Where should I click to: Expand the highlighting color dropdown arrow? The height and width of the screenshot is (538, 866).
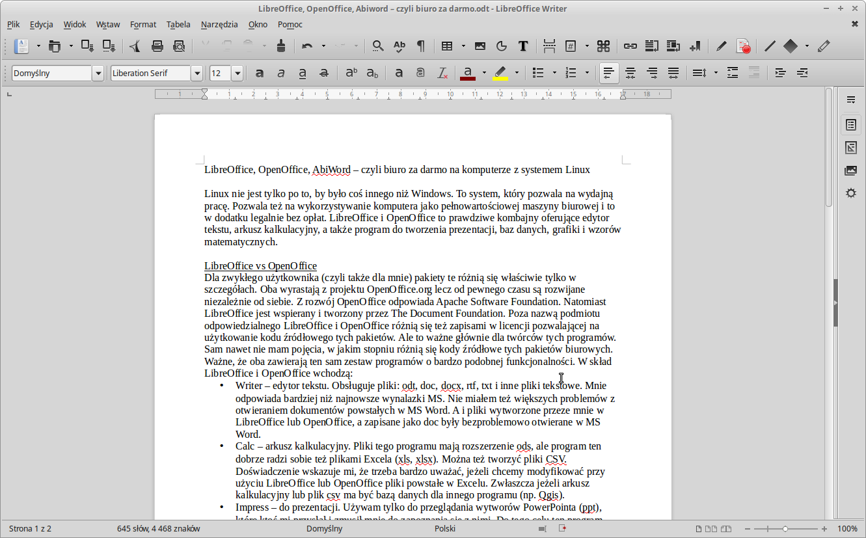pos(517,73)
